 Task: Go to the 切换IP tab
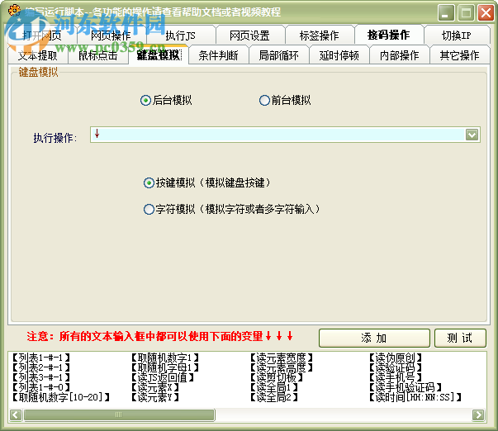[x=457, y=36]
